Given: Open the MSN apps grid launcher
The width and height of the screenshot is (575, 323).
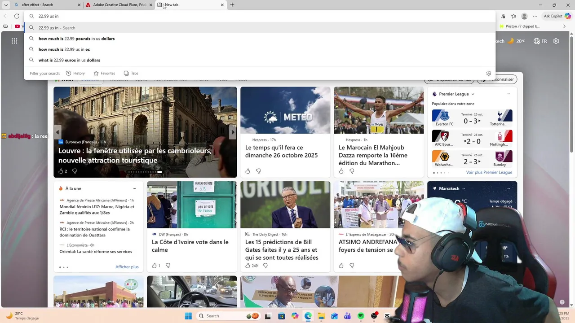Looking at the screenshot, I should coord(14,41).
